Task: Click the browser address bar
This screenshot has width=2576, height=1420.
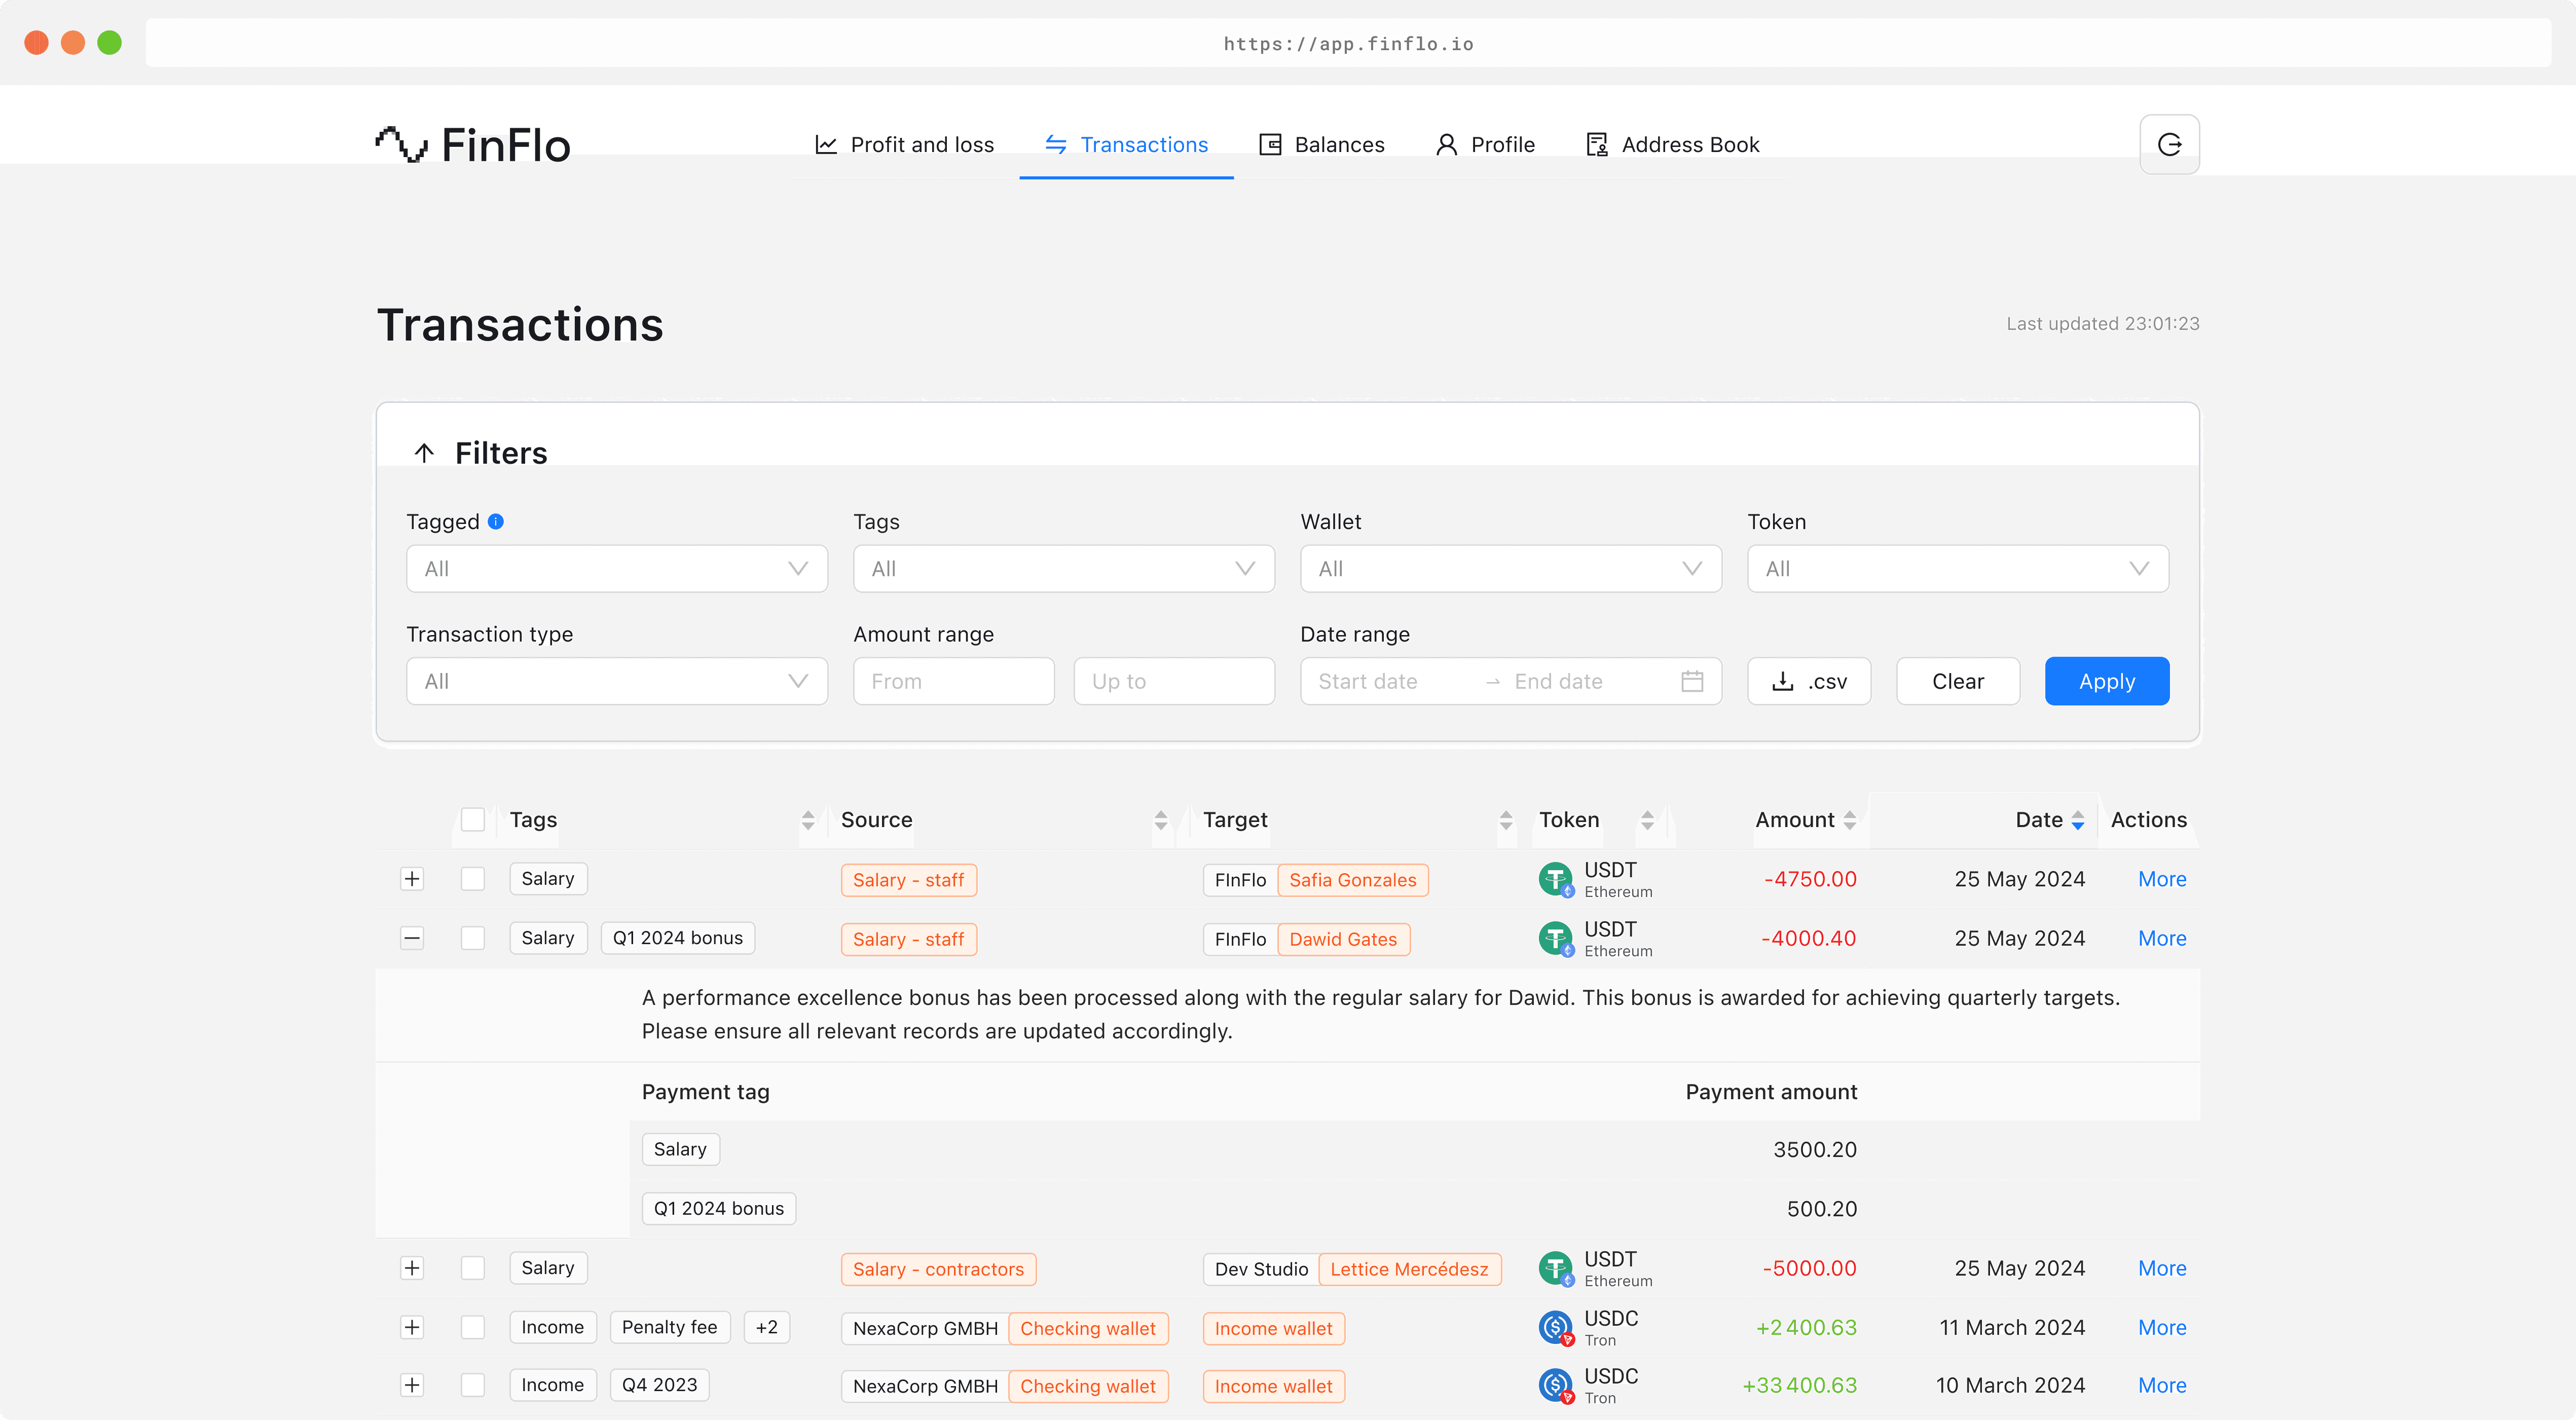Action: (1348, 43)
